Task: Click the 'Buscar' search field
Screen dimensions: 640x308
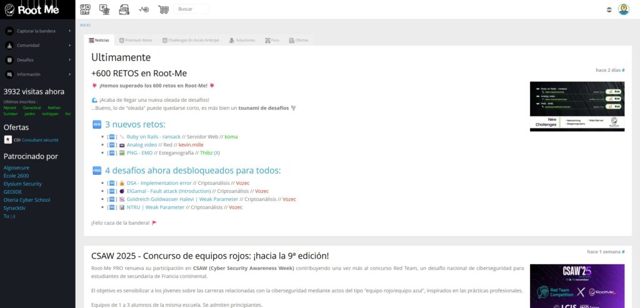Action: (x=191, y=9)
